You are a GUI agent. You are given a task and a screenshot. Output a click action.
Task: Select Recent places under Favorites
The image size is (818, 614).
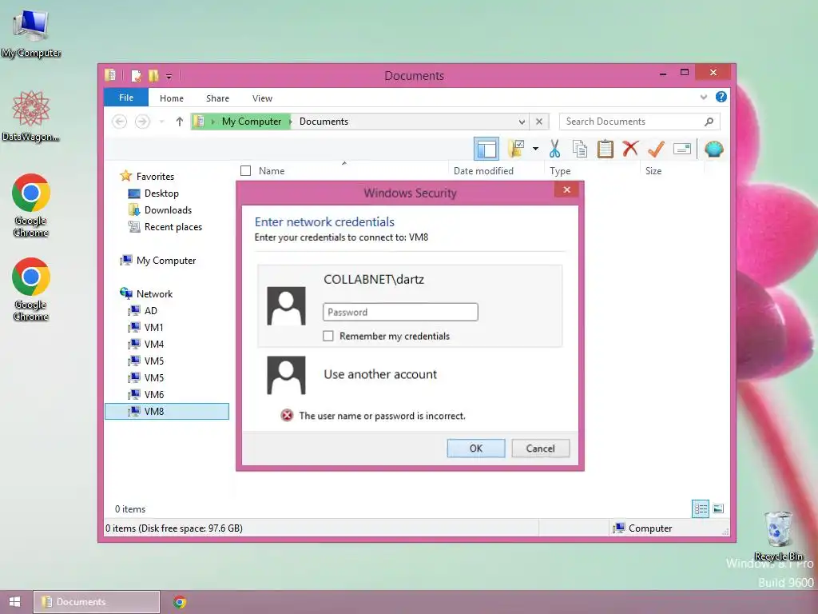click(173, 226)
